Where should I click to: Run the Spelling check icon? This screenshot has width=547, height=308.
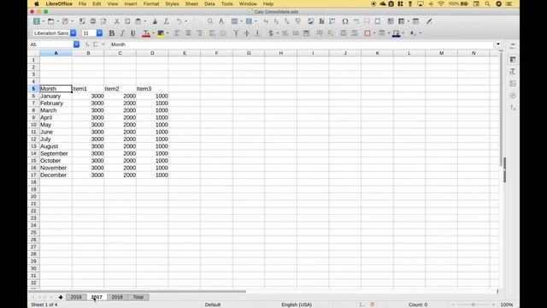(x=221, y=21)
